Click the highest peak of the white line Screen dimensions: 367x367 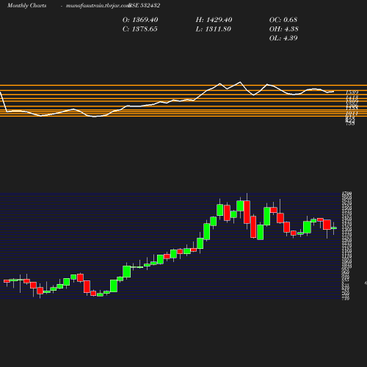pos(240,82)
